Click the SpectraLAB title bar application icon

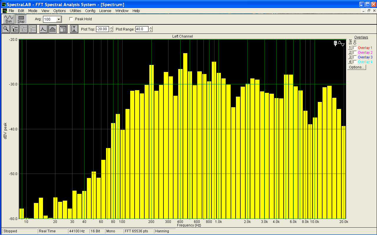point(4,4)
